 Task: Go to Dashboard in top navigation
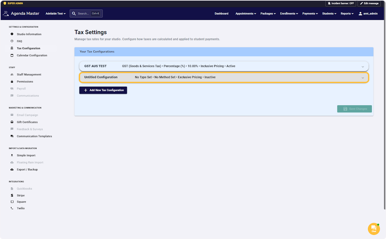tap(222, 14)
